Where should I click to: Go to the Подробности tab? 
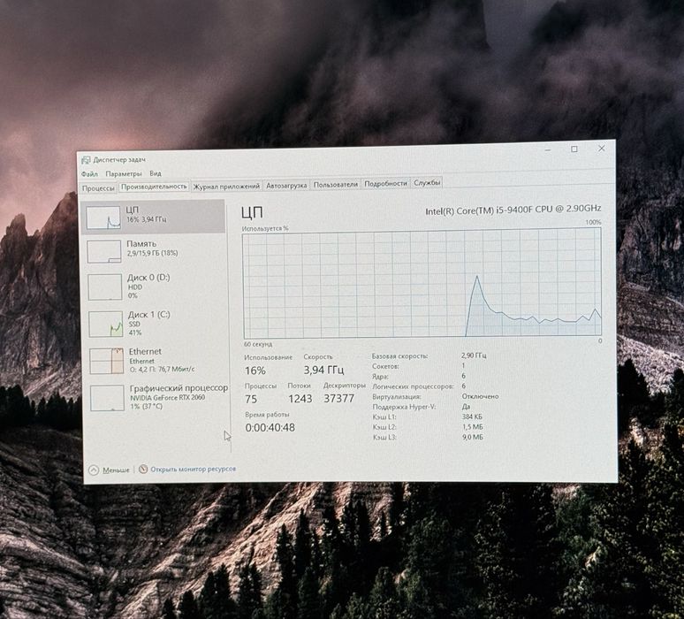tap(385, 183)
